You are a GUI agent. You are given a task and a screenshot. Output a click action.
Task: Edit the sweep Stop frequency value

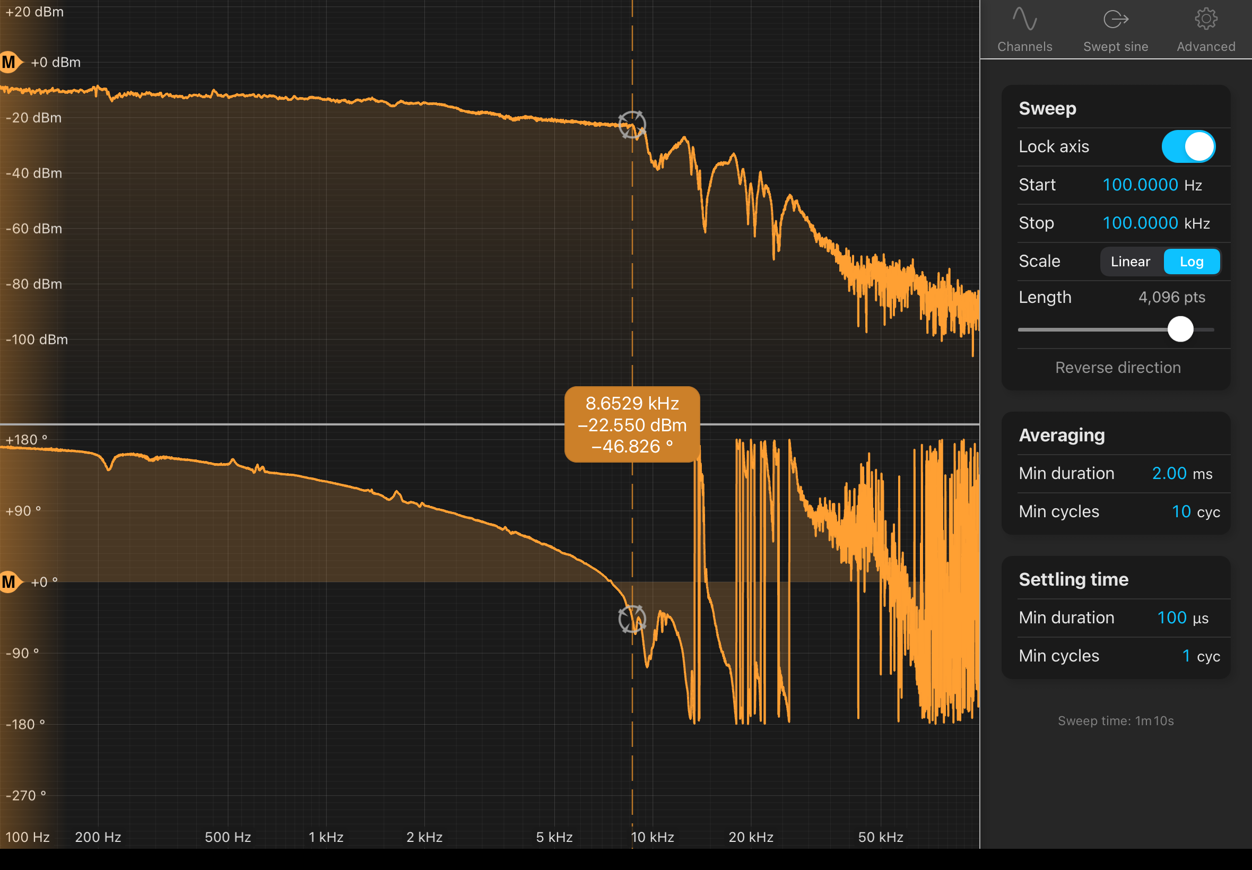coord(1140,223)
